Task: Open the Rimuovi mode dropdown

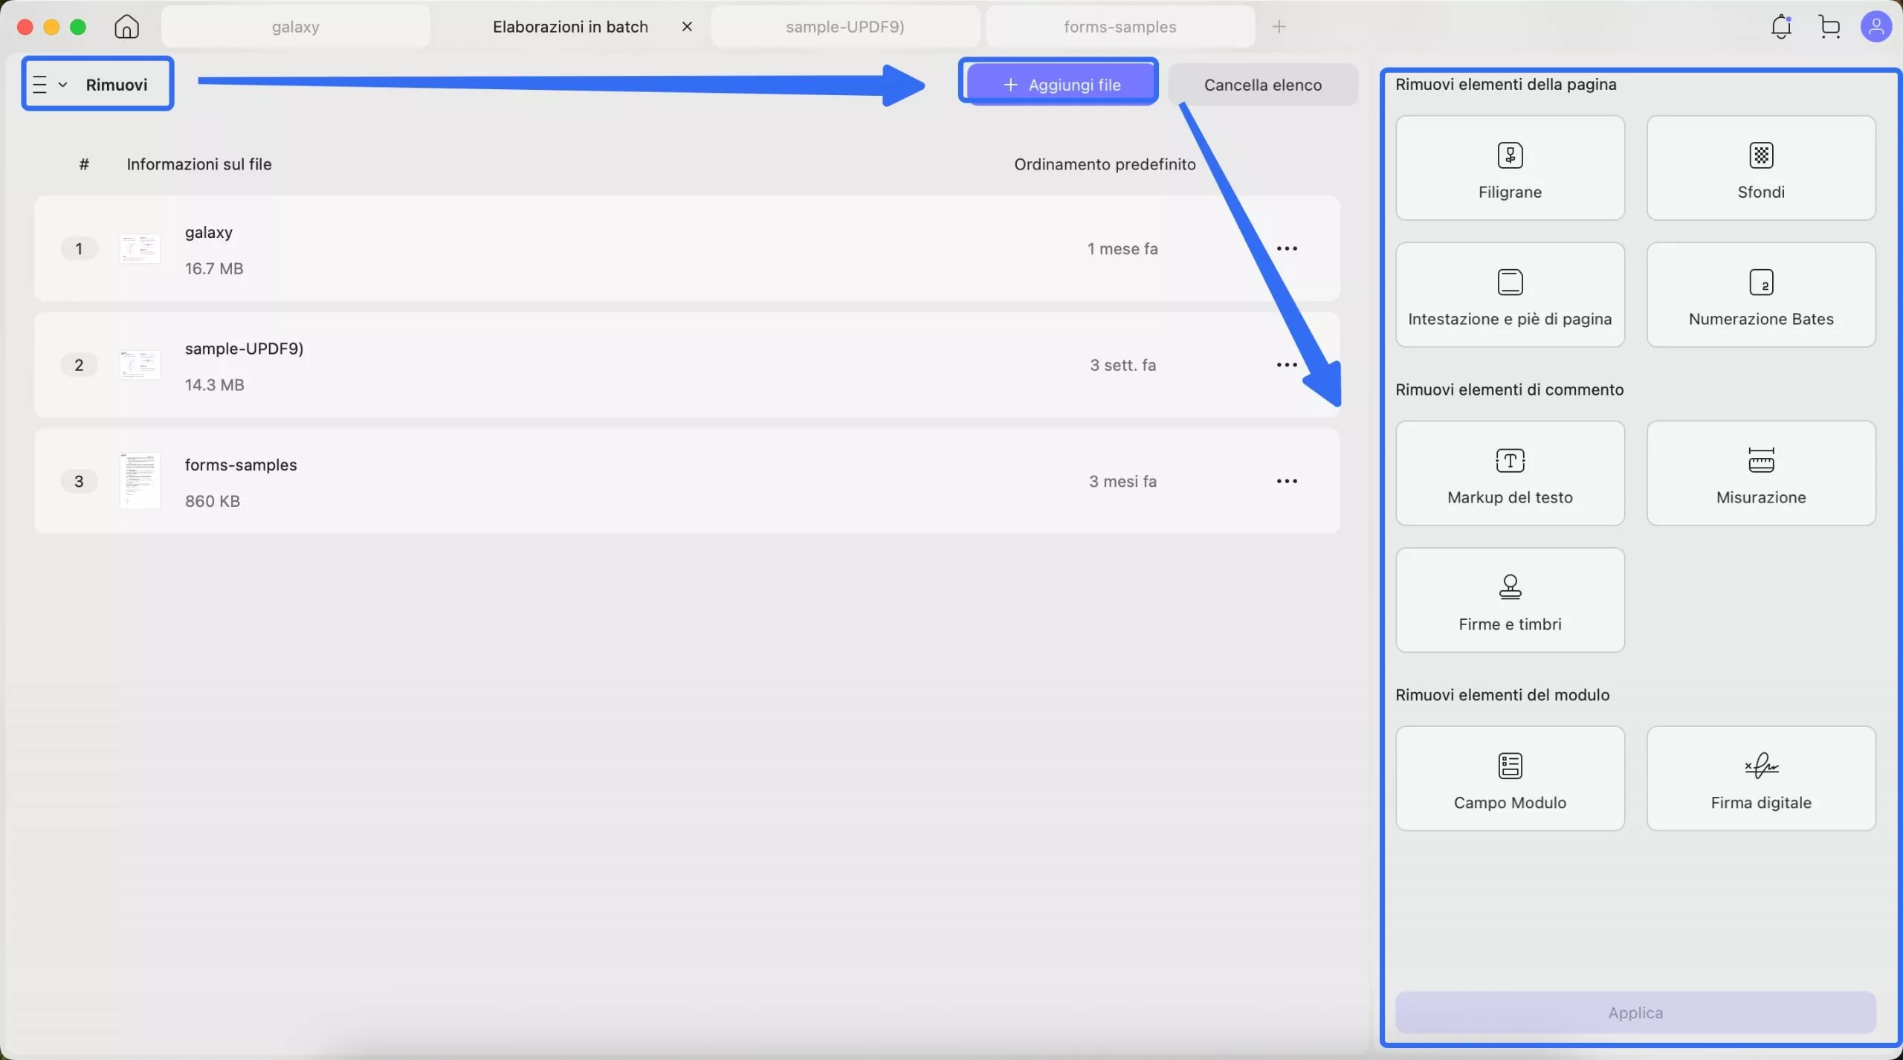Action: (x=97, y=84)
